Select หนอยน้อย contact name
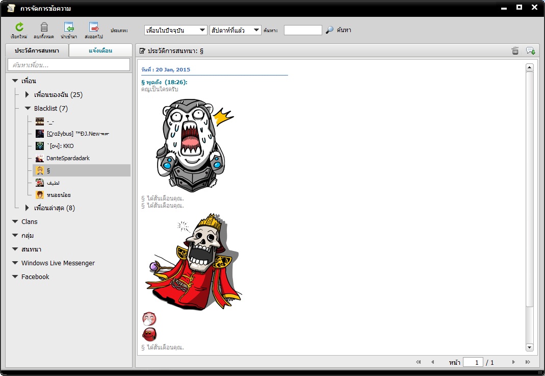 [x=59, y=195]
